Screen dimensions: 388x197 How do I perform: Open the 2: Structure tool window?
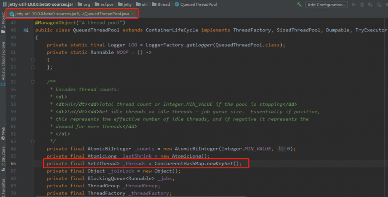click(x=3, y=158)
